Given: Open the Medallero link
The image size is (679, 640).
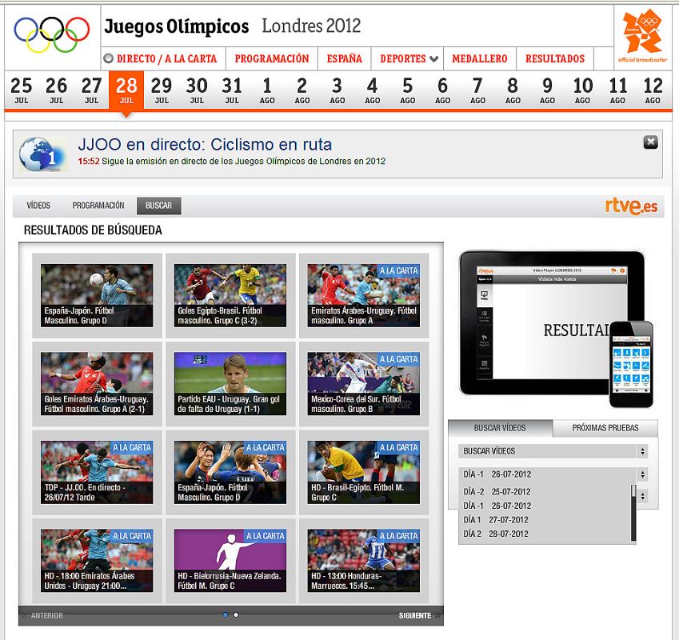Looking at the screenshot, I should (x=479, y=59).
